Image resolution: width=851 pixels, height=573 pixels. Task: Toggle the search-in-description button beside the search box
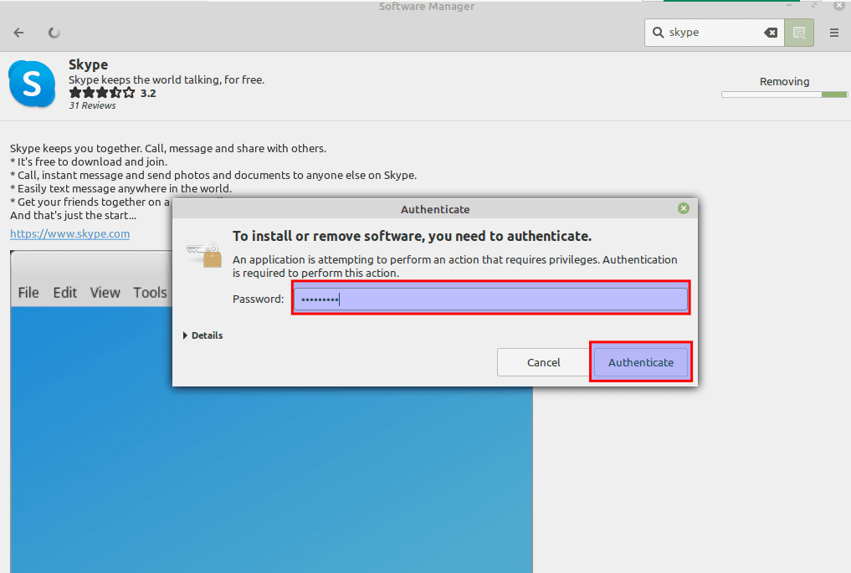798,33
